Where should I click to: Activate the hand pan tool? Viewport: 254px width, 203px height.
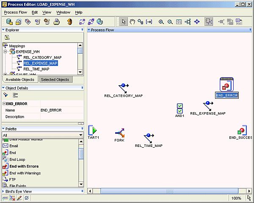pos(132,22)
